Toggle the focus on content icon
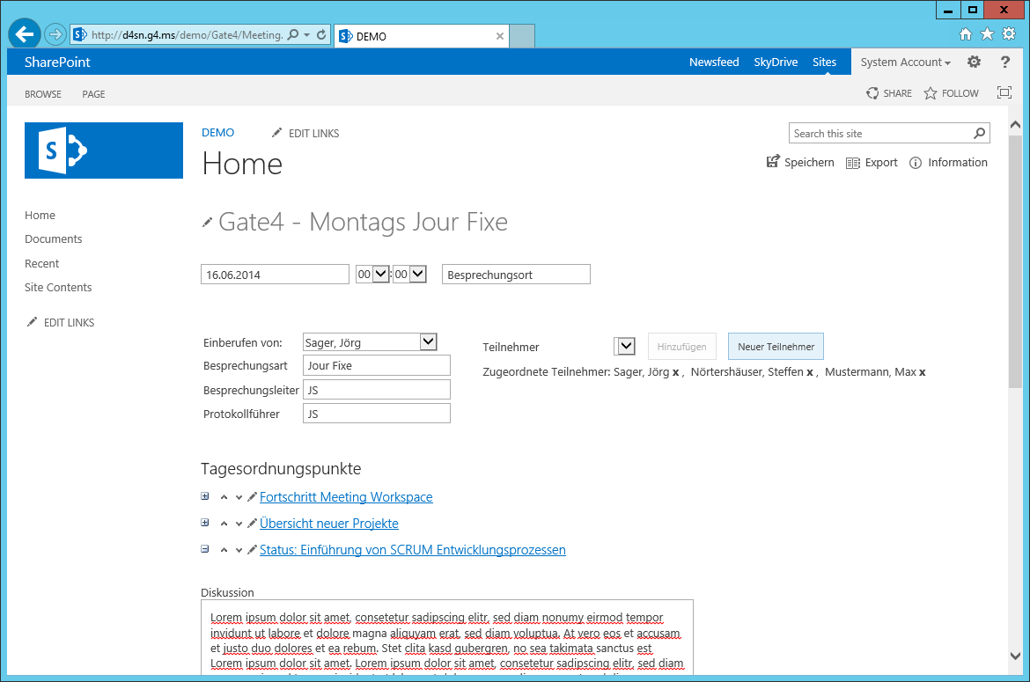 click(x=1004, y=92)
